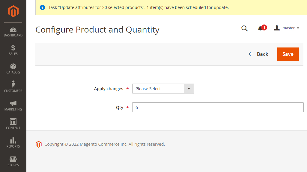Open the Catalog box icon
This screenshot has height=172, width=307.
pyautogui.click(x=13, y=66)
